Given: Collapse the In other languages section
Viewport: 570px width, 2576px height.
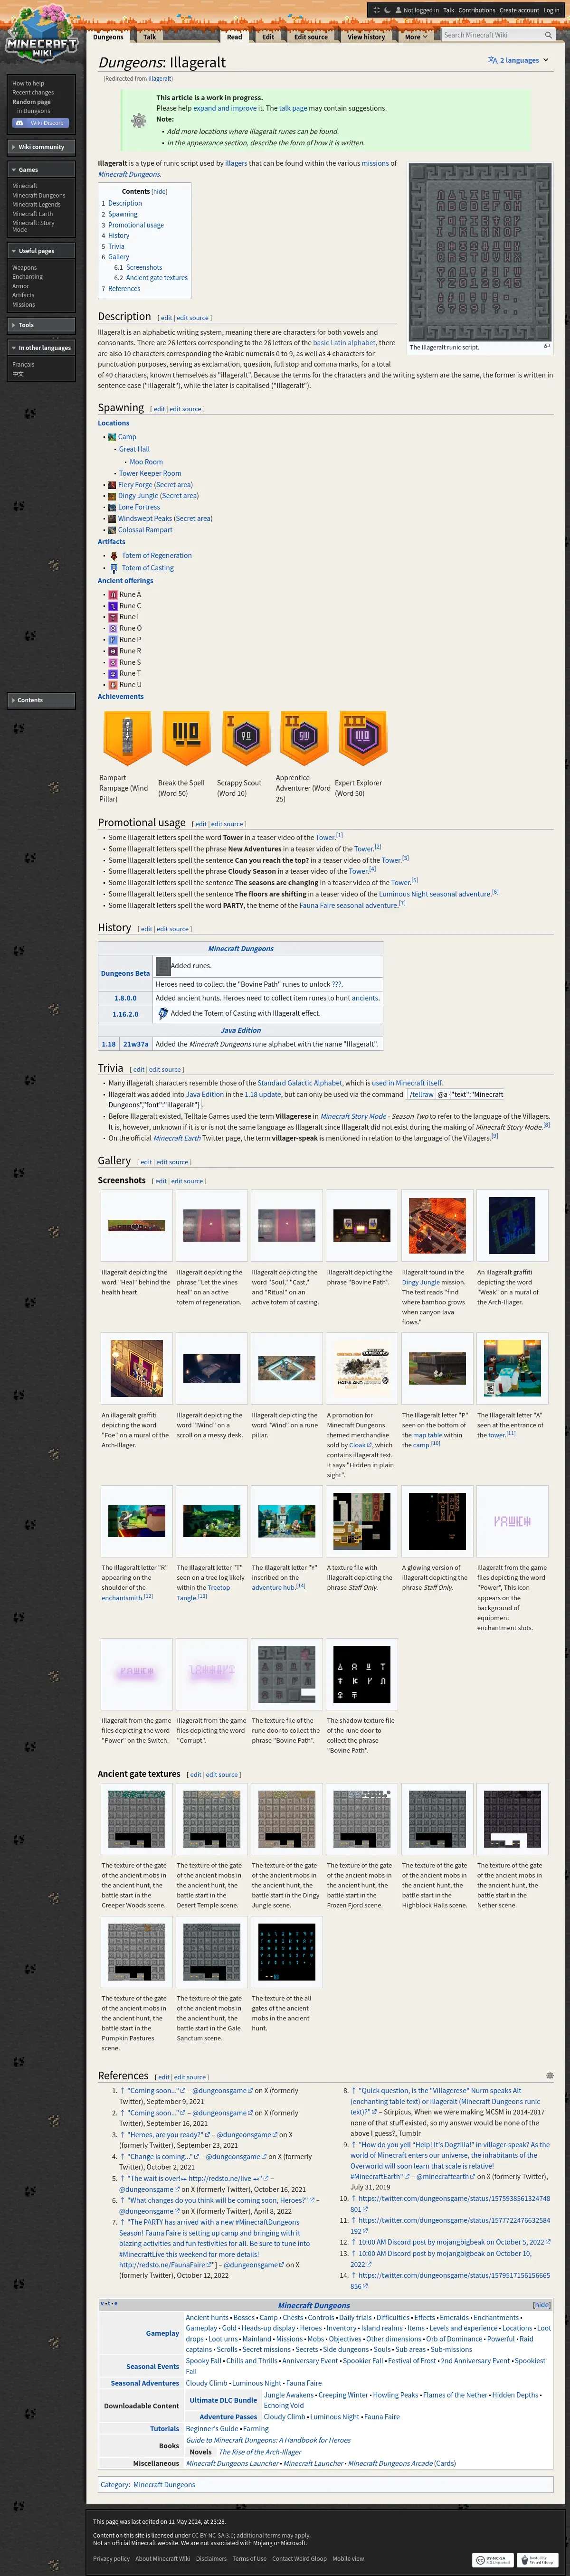Looking at the screenshot, I should click(x=41, y=348).
